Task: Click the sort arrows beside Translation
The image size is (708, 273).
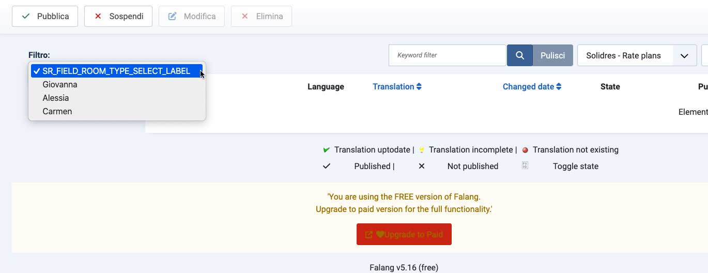Action: (419, 87)
